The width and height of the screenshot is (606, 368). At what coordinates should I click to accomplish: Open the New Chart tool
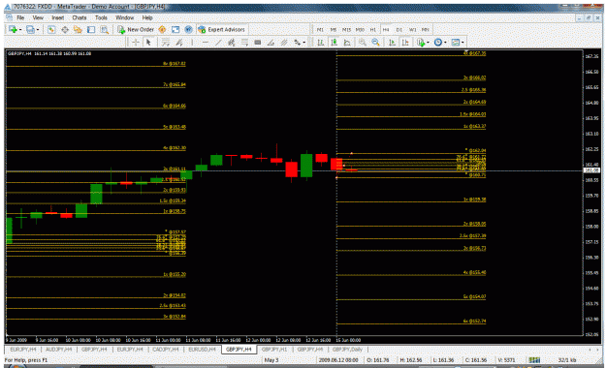(x=13, y=29)
